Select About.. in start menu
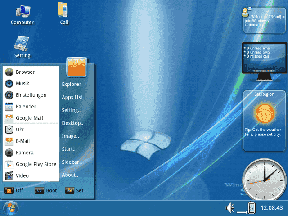Viewport: 288px width, 216px height. point(70,175)
